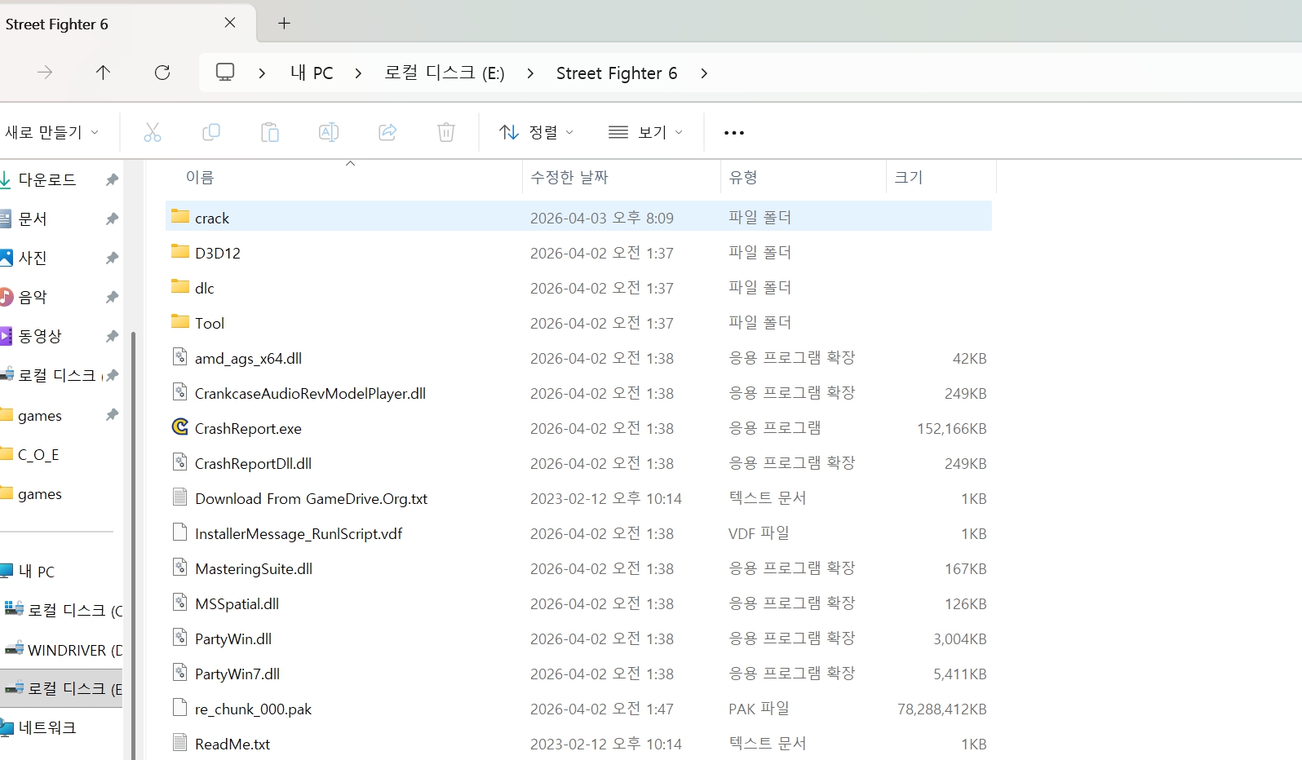The height and width of the screenshot is (760, 1302).
Task: Open the 보기 view dropdown
Action: (x=645, y=132)
